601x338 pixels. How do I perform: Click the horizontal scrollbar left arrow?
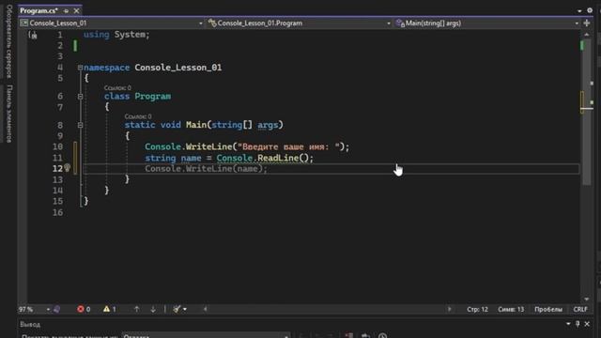pos(206,309)
